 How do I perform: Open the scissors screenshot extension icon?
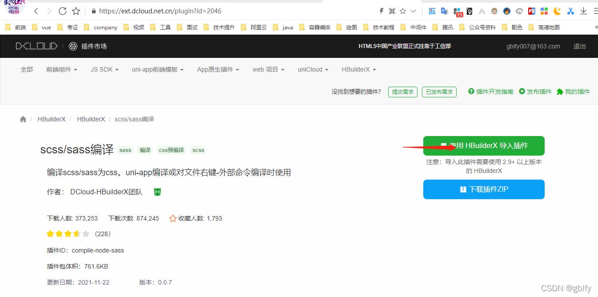(x=570, y=11)
